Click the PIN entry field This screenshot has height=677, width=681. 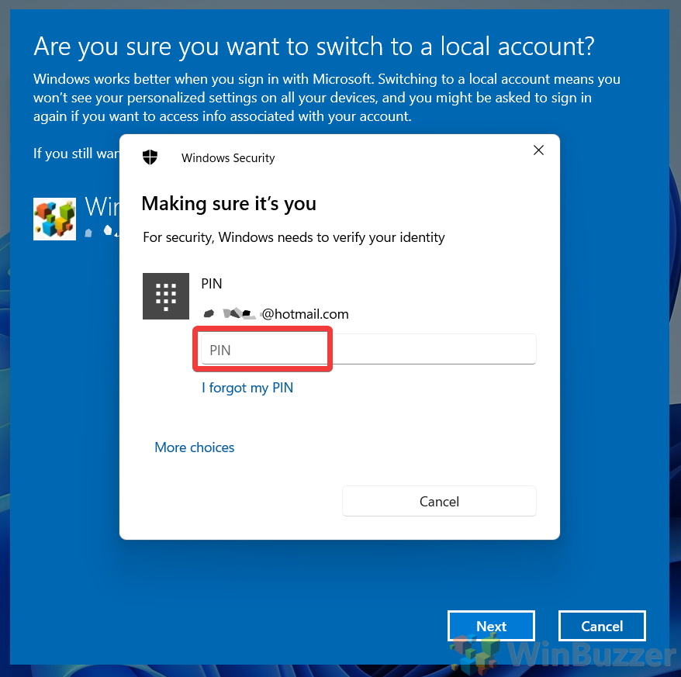(368, 349)
